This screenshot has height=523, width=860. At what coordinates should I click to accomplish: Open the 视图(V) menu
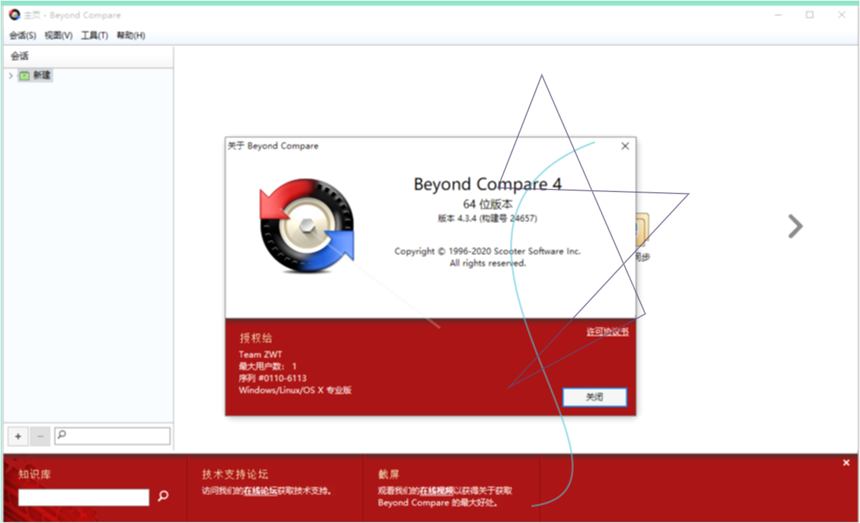pyautogui.click(x=57, y=35)
